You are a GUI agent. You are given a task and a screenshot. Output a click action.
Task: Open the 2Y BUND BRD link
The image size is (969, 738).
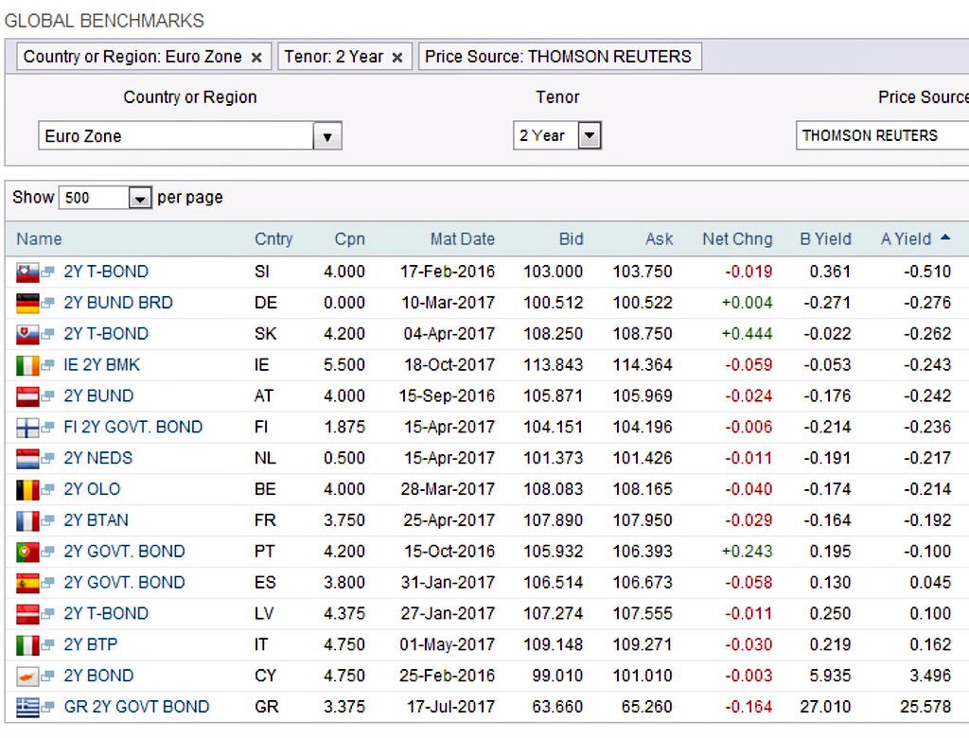118,303
